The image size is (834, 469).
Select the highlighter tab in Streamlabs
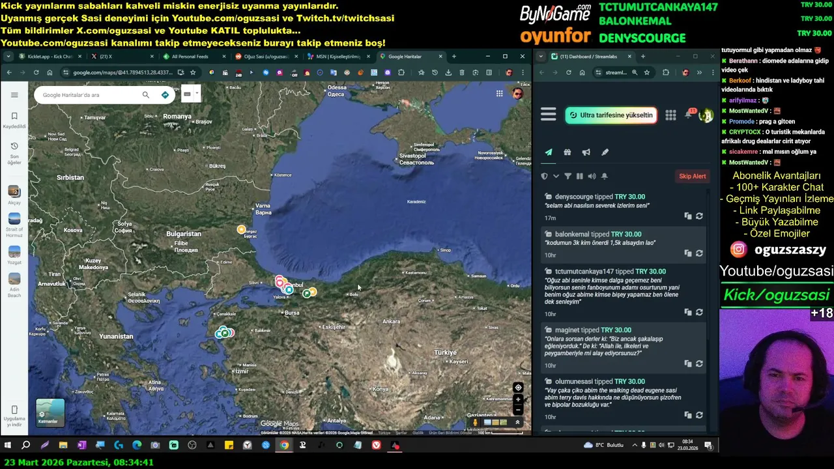(605, 152)
